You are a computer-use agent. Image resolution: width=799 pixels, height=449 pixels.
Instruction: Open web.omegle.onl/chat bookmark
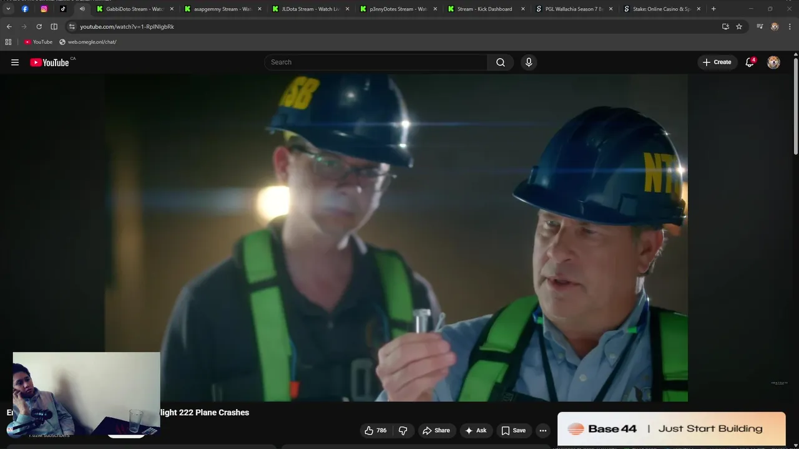point(88,42)
